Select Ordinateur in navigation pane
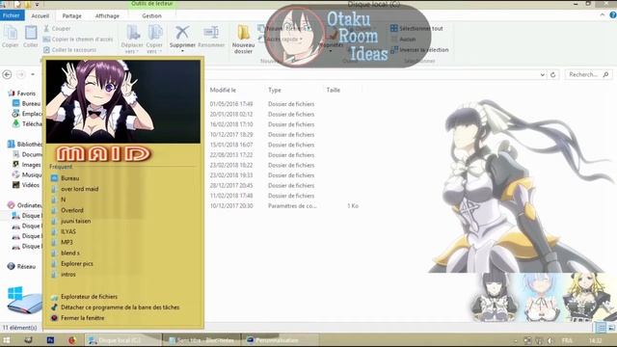 [x=30, y=205]
